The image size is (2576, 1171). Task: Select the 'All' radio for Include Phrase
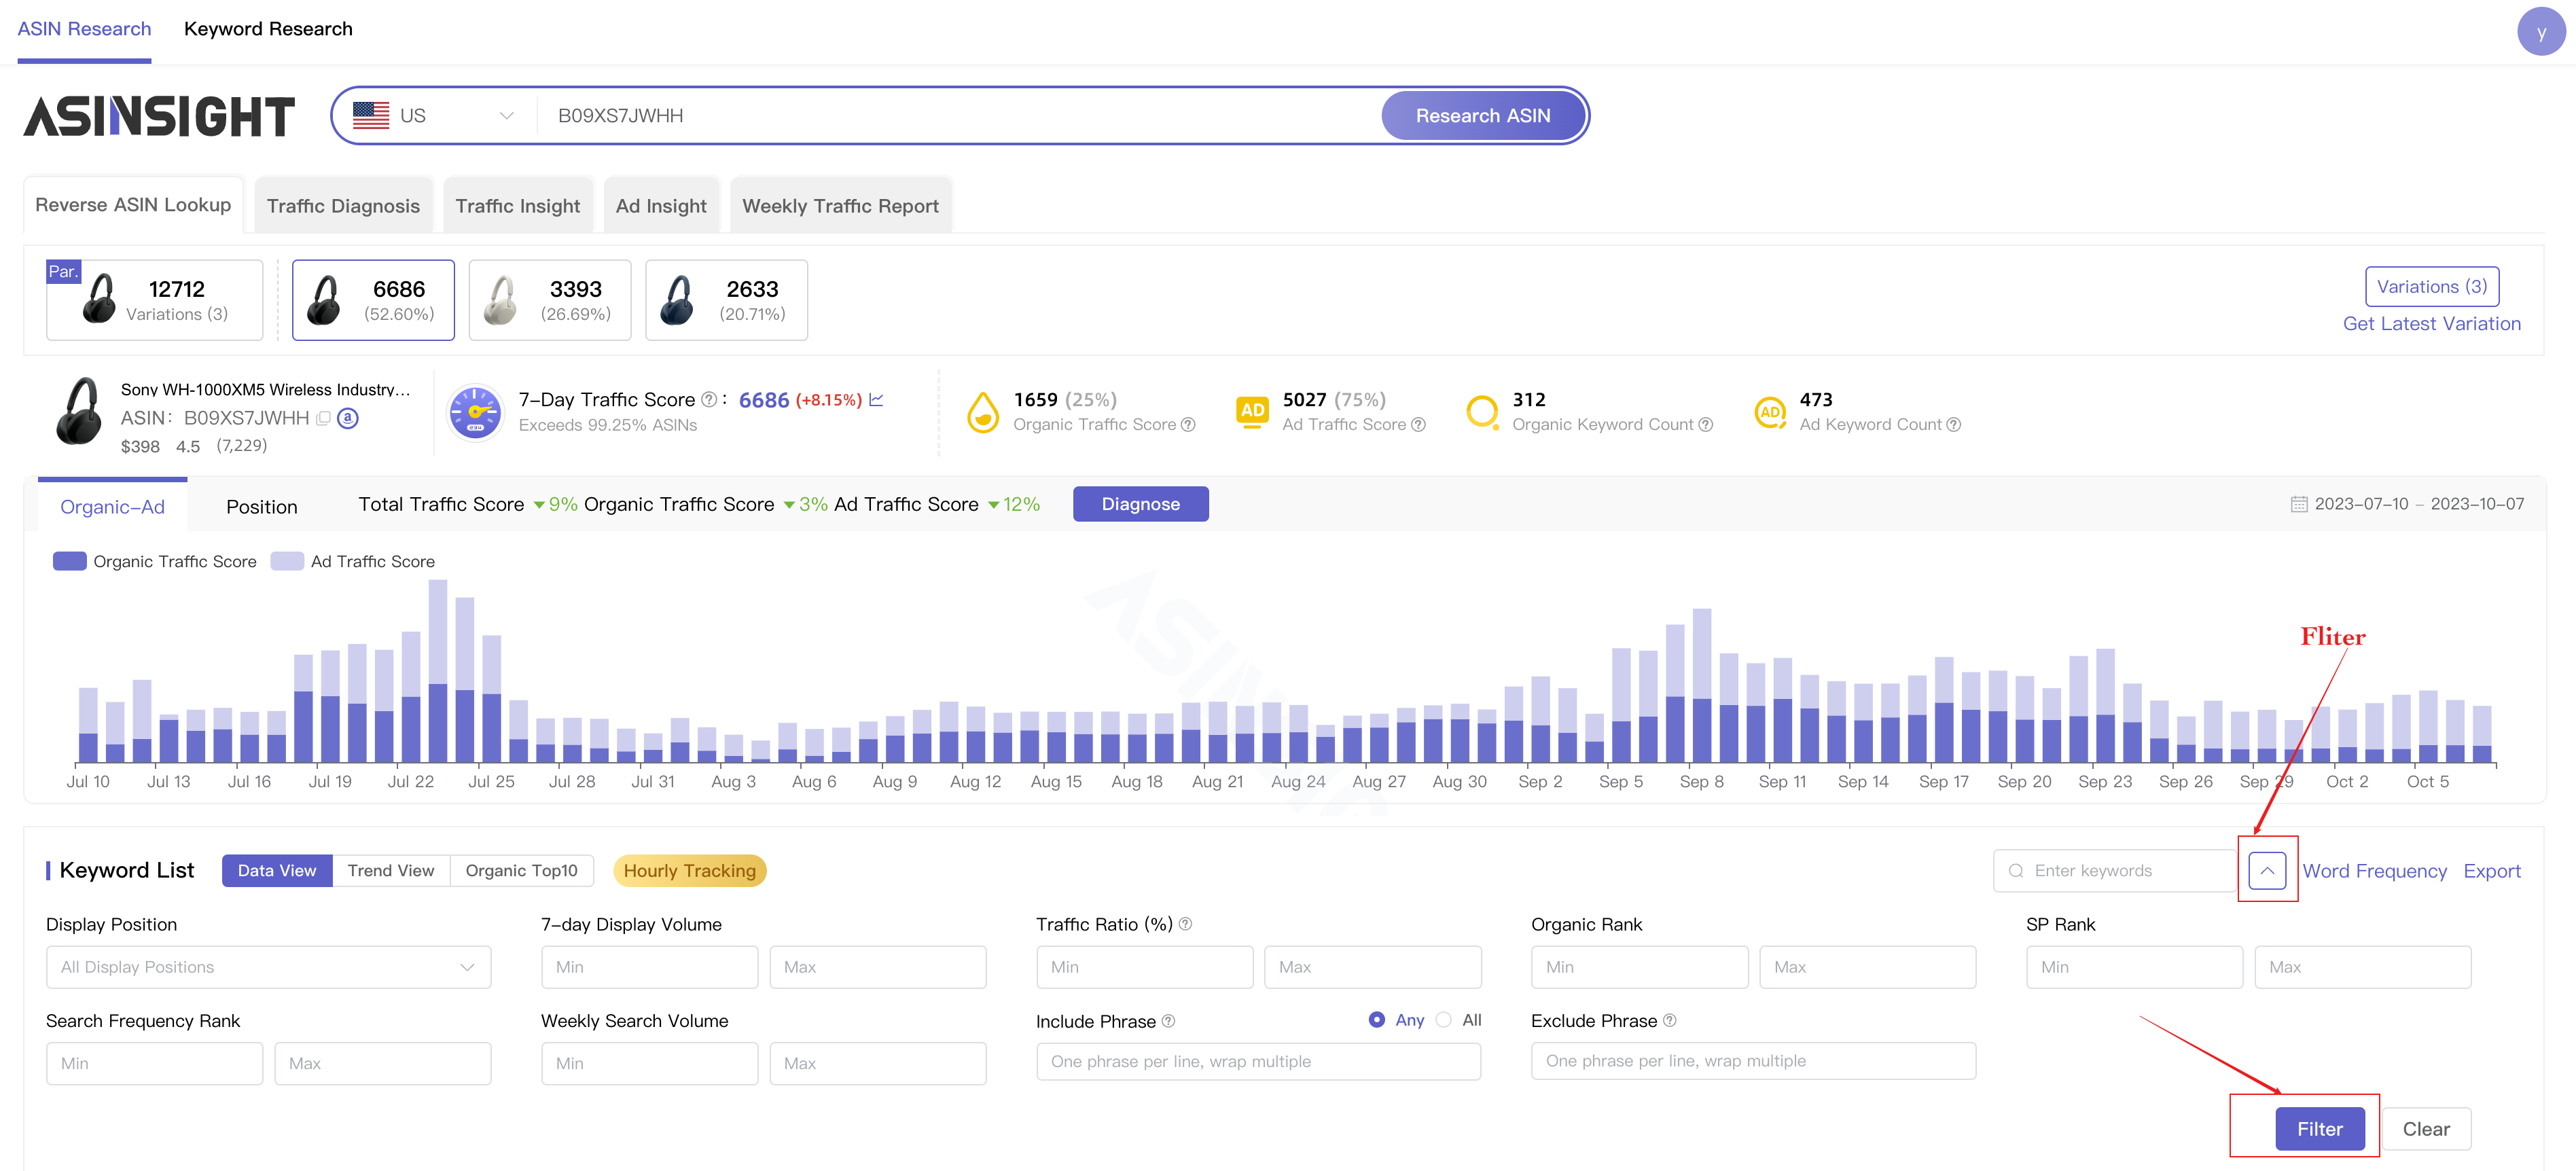click(1444, 1020)
